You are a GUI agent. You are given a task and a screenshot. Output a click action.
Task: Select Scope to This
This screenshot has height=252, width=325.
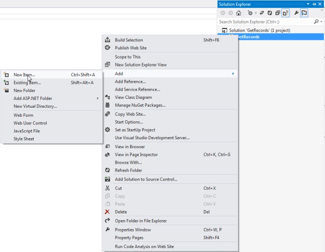(x=170, y=57)
